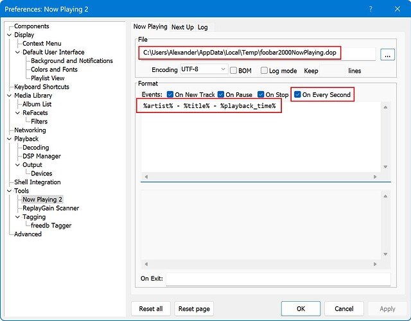Open Playlist View settings
This screenshot has width=411, height=321.
pyautogui.click(x=48, y=78)
